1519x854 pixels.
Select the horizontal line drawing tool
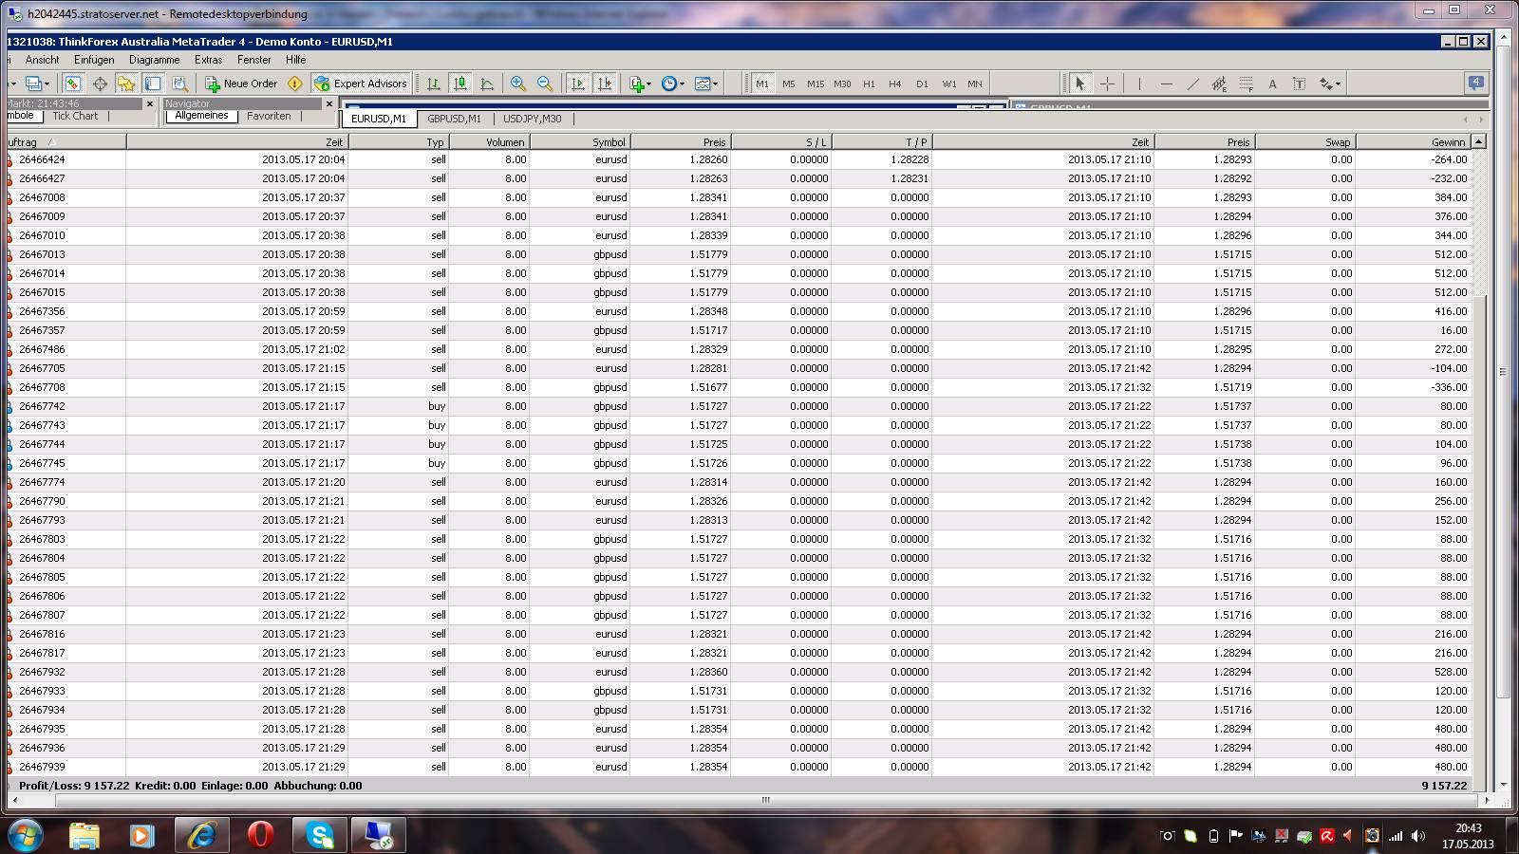(x=1166, y=84)
